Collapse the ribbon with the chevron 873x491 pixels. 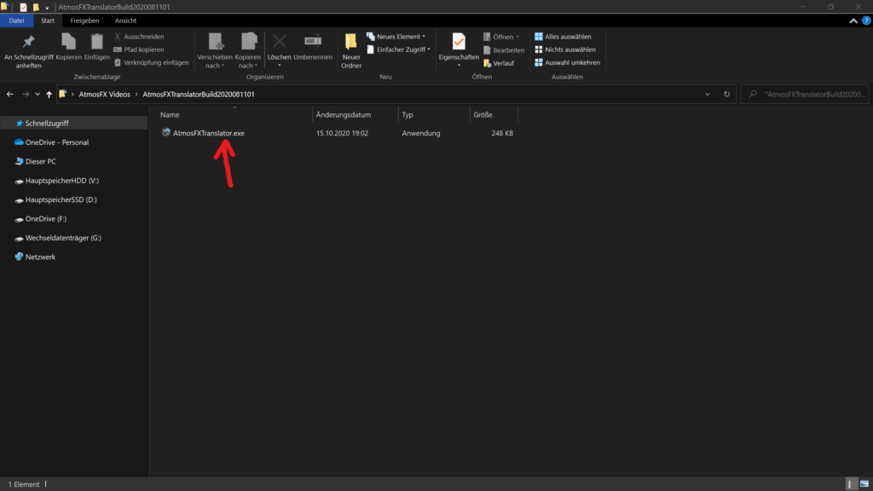[853, 20]
